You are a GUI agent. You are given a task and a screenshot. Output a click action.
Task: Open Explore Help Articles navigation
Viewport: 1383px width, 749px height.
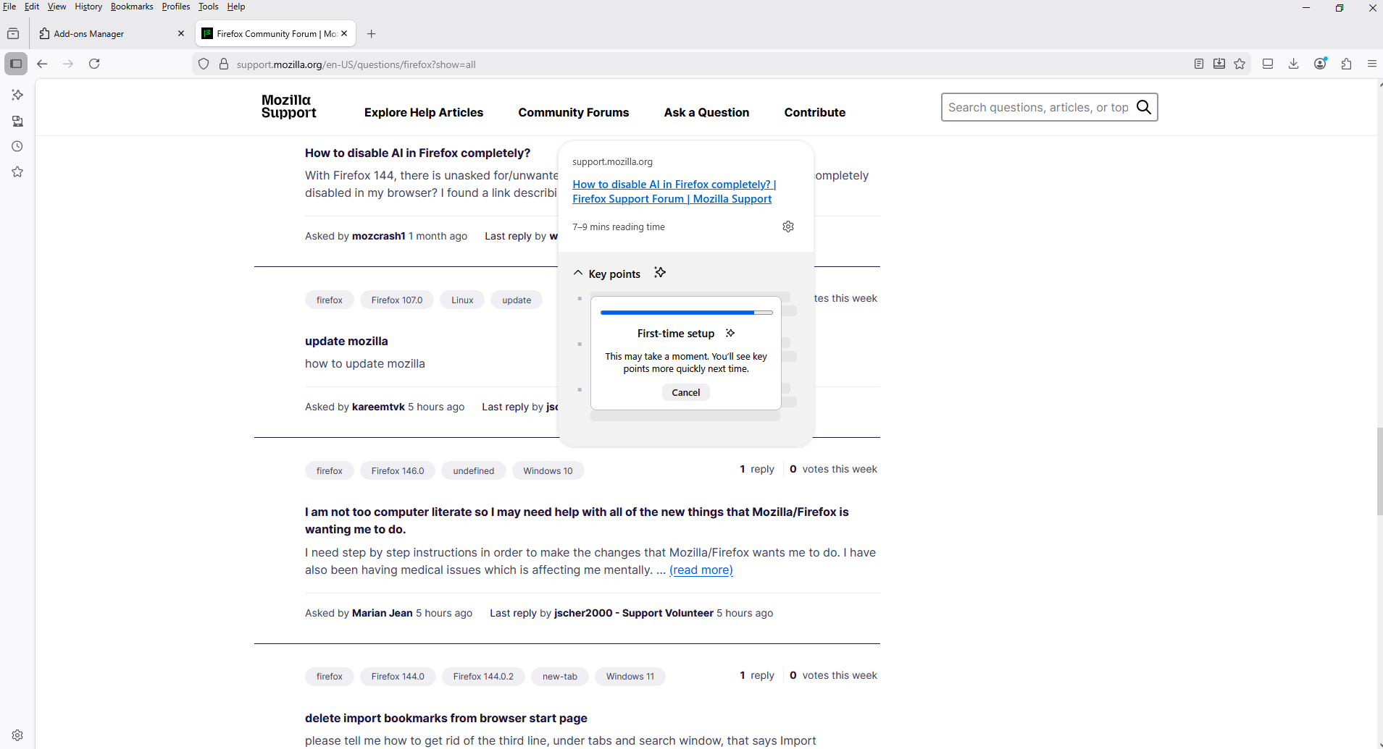click(424, 112)
